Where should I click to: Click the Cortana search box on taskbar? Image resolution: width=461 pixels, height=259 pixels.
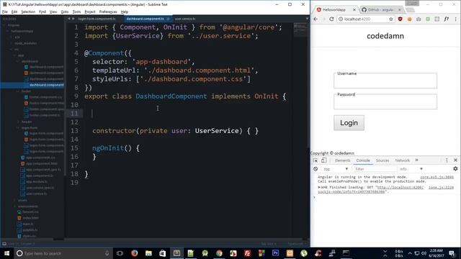[63, 253]
